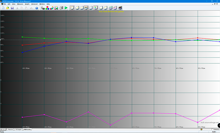Image resolution: width=220 pixels, height=133 pixels.
Task: Save measures using the floppy disk icon
Action: pos(12,8)
